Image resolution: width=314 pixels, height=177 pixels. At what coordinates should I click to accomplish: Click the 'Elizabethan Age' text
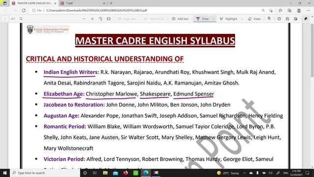click(63, 94)
